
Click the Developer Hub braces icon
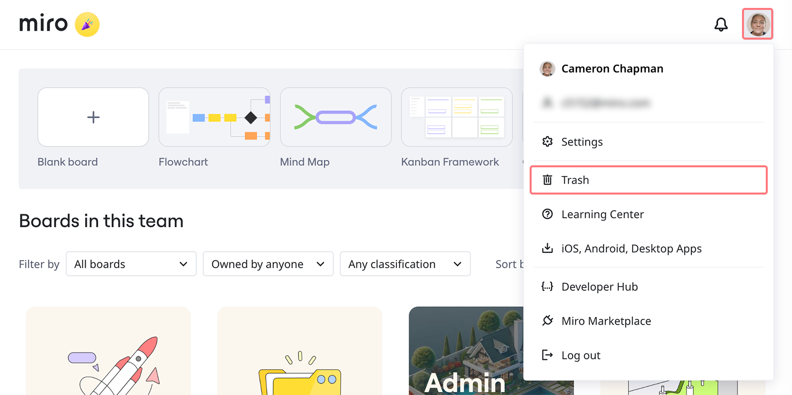pyautogui.click(x=547, y=287)
